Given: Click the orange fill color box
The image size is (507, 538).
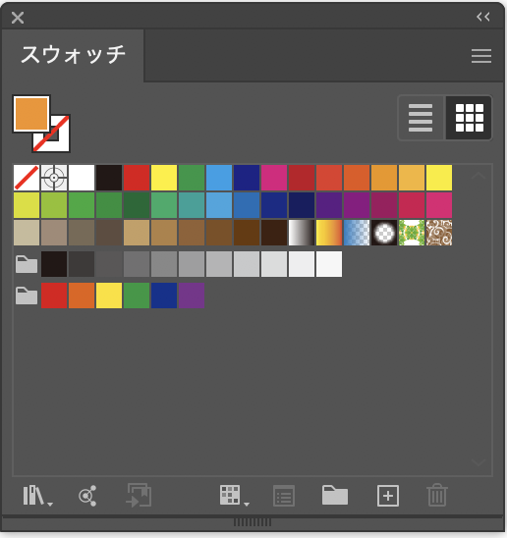Looking at the screenshot, I should click(31, 114).
